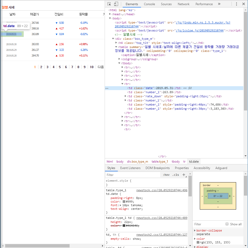Collapse the tbody node

[119, 63]
